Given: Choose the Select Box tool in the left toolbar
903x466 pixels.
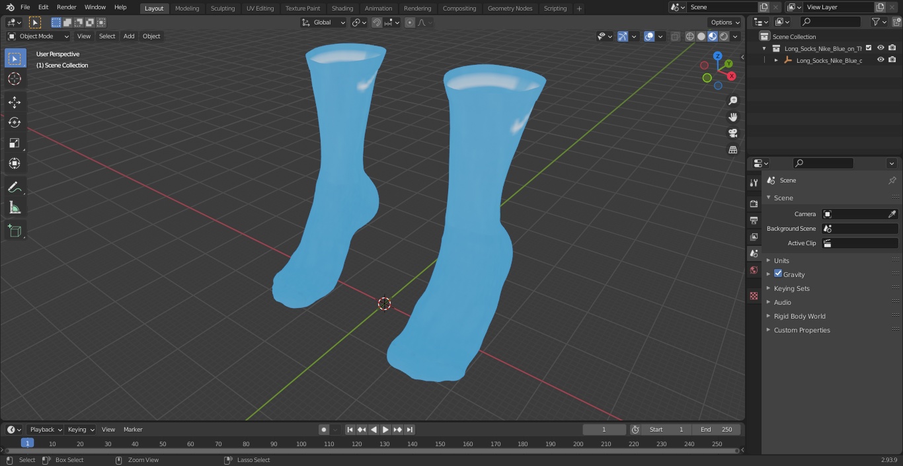Looking at the screenshot, I should [x=15, y=58].
